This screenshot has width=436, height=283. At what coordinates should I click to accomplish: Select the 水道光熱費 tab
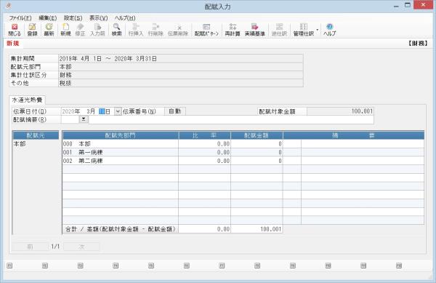[27, 100]
